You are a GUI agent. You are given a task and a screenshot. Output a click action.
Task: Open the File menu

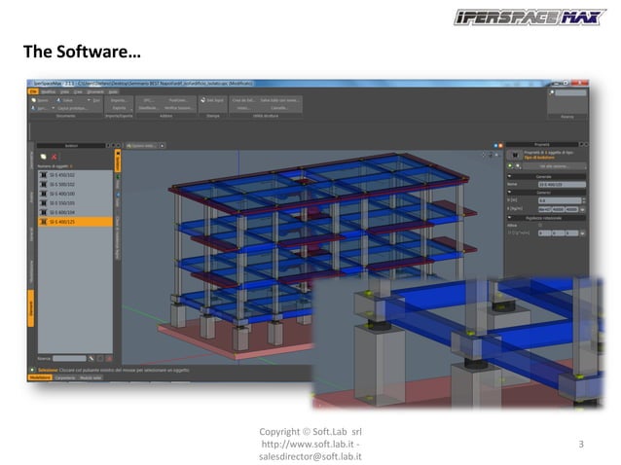(32, 91)
